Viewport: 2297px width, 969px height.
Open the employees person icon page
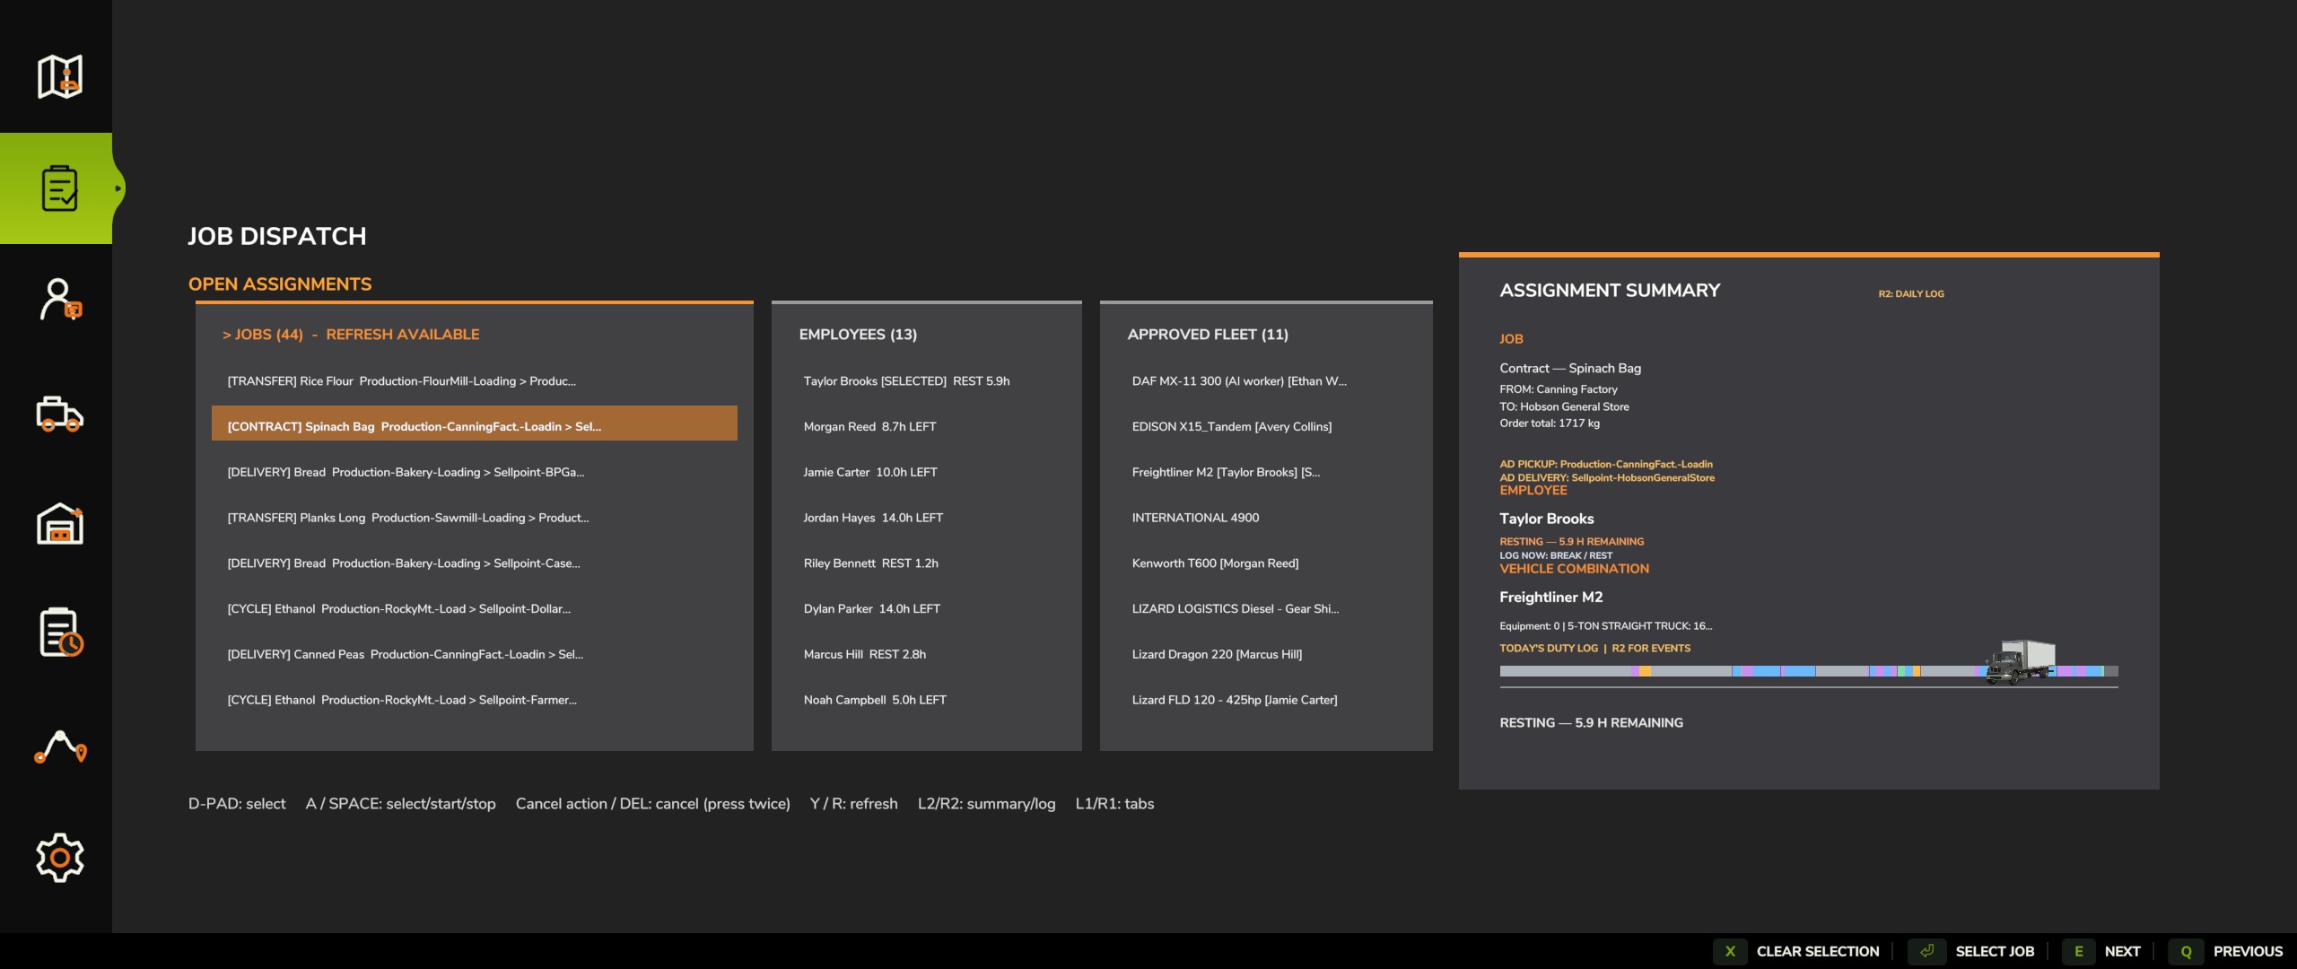[x=59, y=300]
